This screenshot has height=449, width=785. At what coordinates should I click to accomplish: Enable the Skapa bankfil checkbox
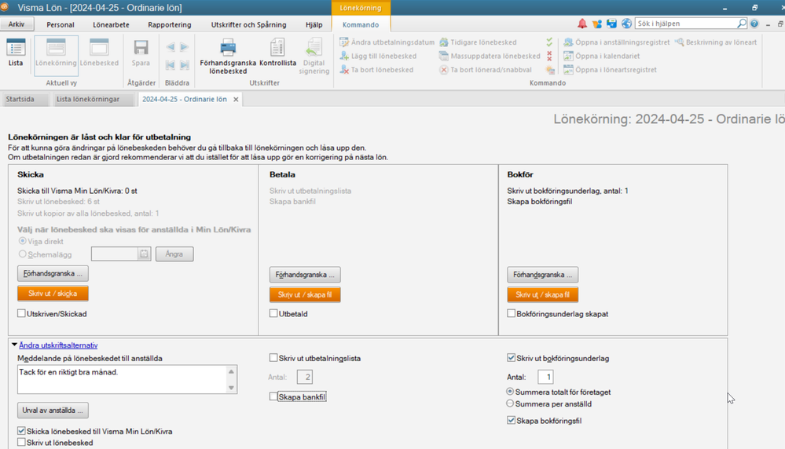coord(273,397)
